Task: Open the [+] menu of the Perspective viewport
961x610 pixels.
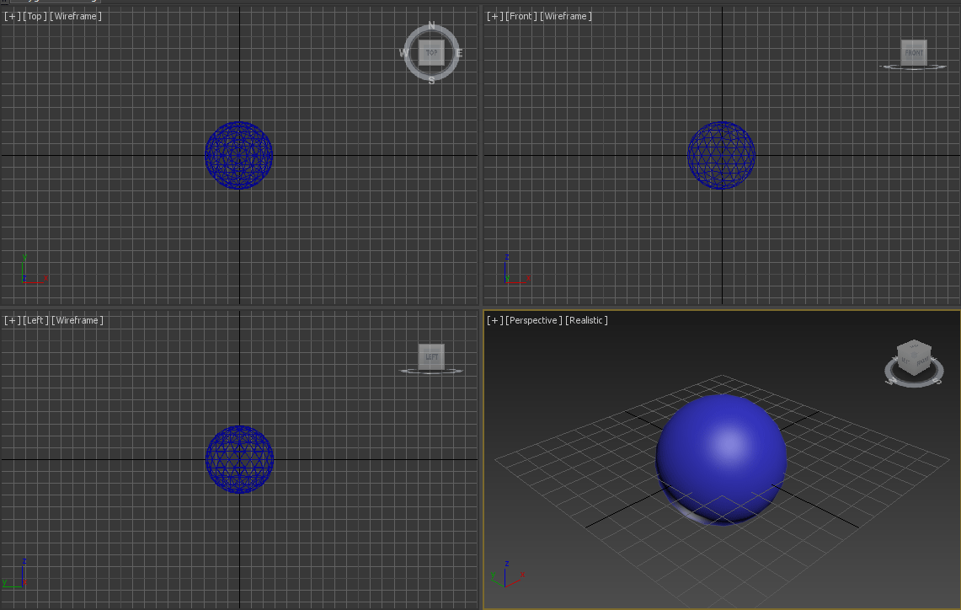Action: point(495,320)
